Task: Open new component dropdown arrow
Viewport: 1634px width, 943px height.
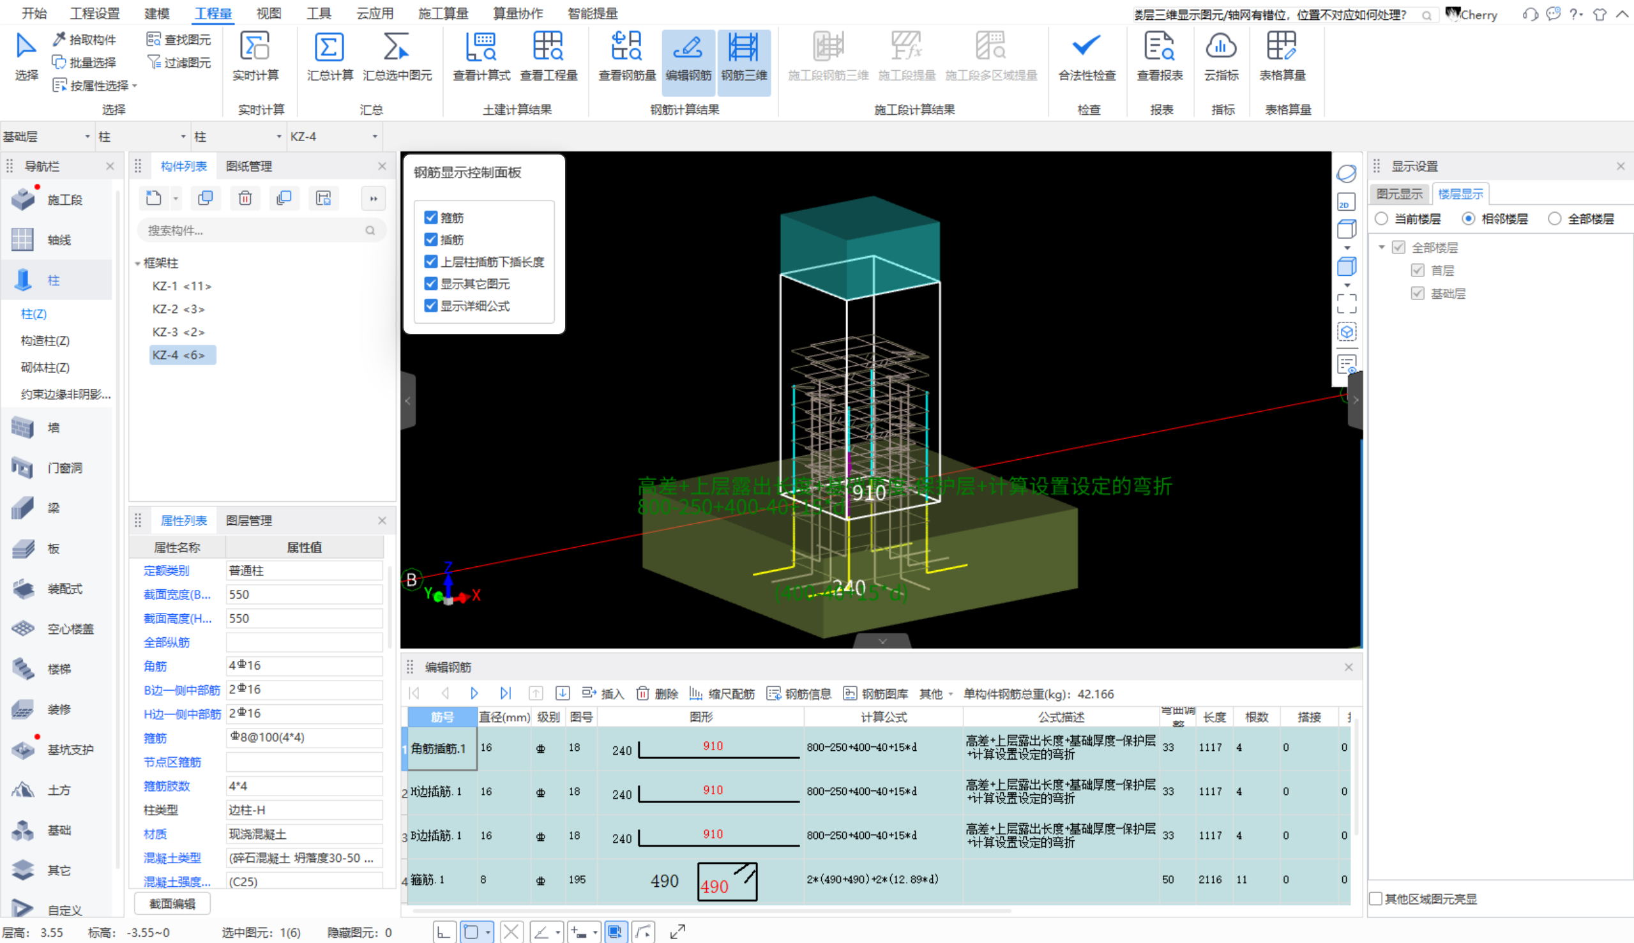Action: point(176,199)
